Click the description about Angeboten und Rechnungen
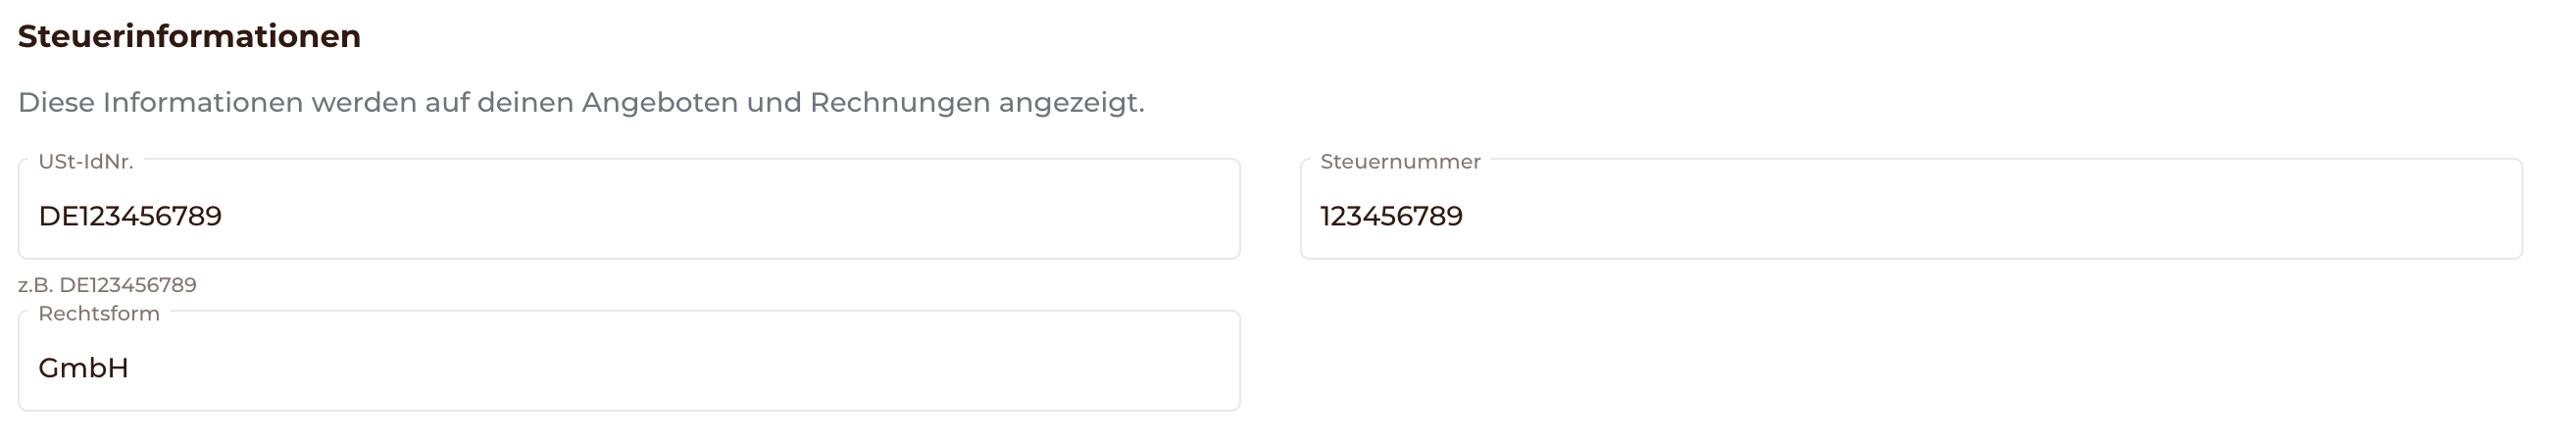 pos(580,103)
